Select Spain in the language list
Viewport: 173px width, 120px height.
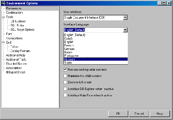pyautogui.click(x=96, y=63)
